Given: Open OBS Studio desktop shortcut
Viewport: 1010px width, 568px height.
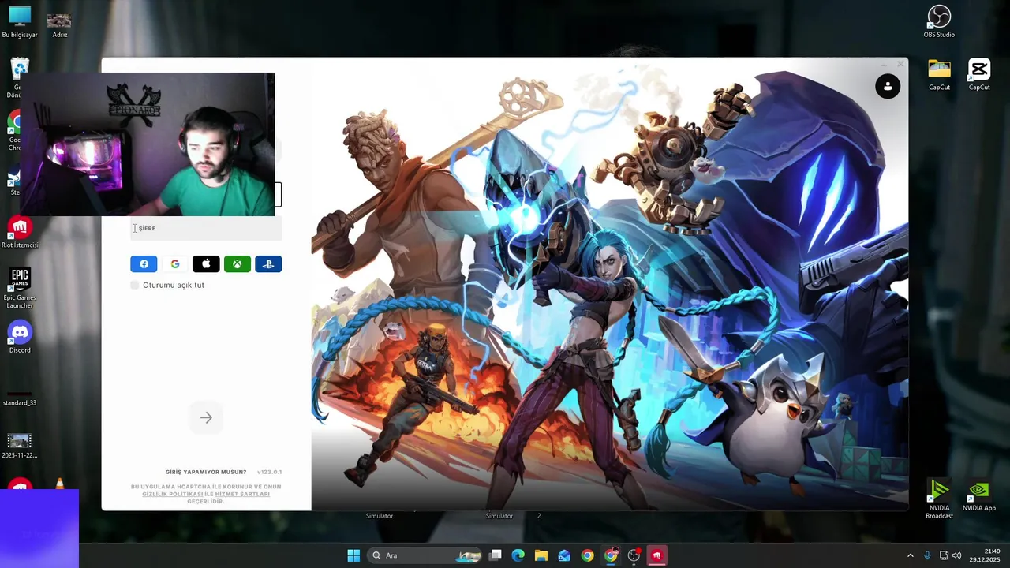Looking at the screenshot, I should click(939, 22).
